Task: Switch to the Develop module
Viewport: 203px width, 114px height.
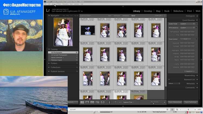Action: pos(148,11)
